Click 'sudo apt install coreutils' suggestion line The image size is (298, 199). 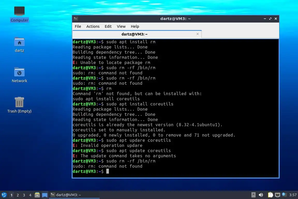point(106,99)
